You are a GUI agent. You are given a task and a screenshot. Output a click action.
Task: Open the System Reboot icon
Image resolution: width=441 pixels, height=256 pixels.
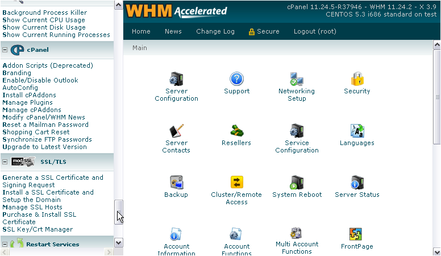point(297,183)
